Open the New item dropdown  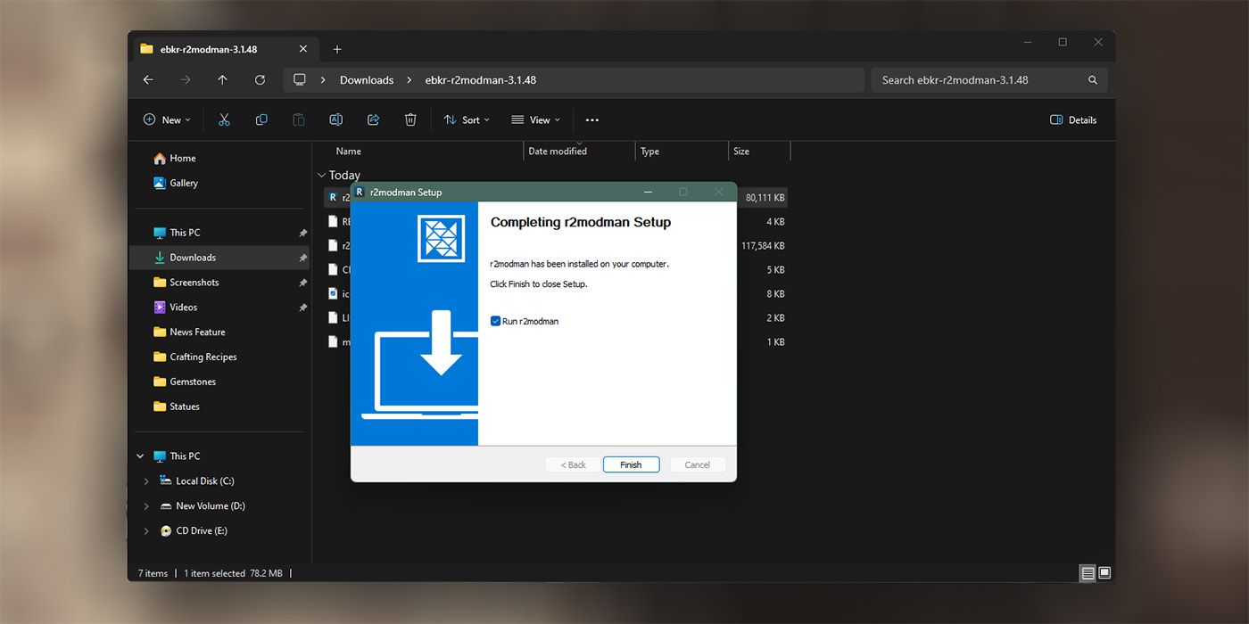pos(168,119)
